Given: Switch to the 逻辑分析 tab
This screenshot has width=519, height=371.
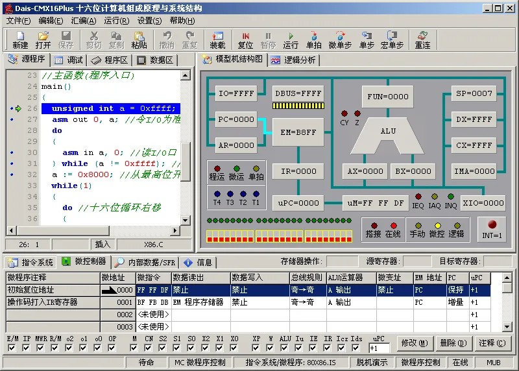Looking at the screenshot, I should [294, 60].
